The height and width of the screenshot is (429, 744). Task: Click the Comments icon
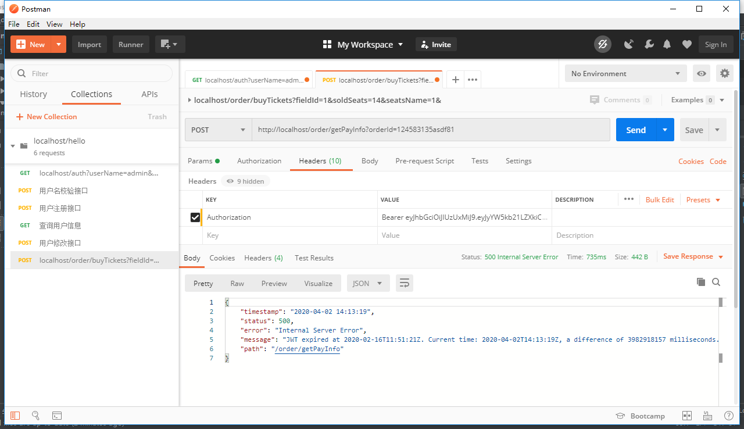(594, 100)
